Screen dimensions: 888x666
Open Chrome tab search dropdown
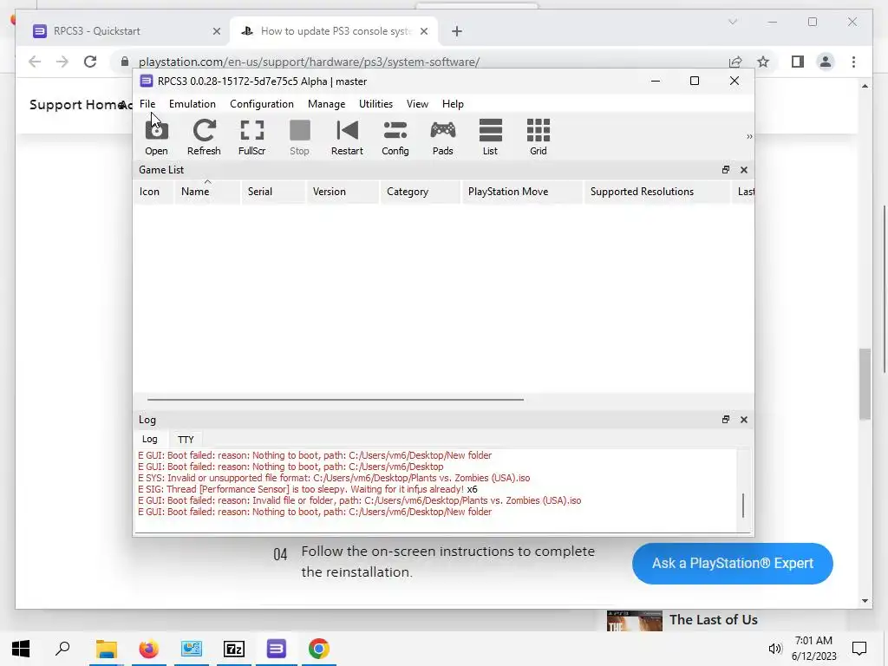pyautogui.click(x=733, y=22)
